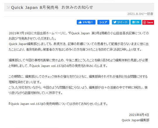
Task: Click the blue シェア share button
Action: point(103,22)
